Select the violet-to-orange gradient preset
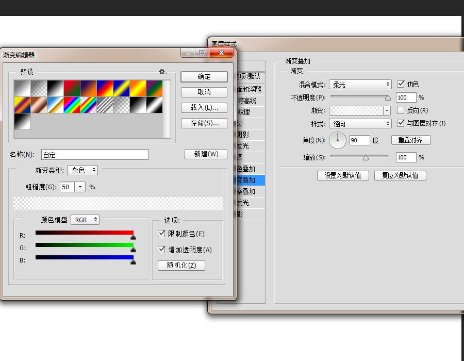 [88, 88]
